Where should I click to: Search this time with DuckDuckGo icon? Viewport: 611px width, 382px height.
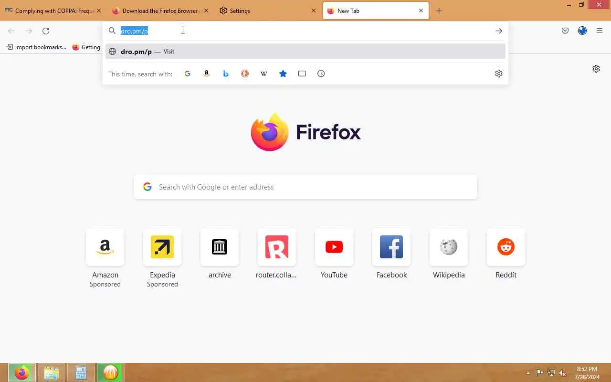(245, 74)
